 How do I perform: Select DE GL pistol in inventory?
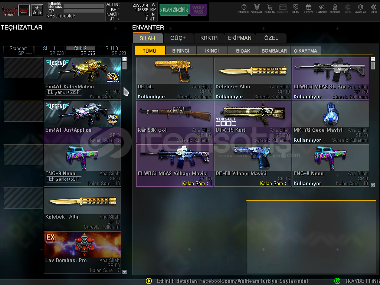point(175,79)
